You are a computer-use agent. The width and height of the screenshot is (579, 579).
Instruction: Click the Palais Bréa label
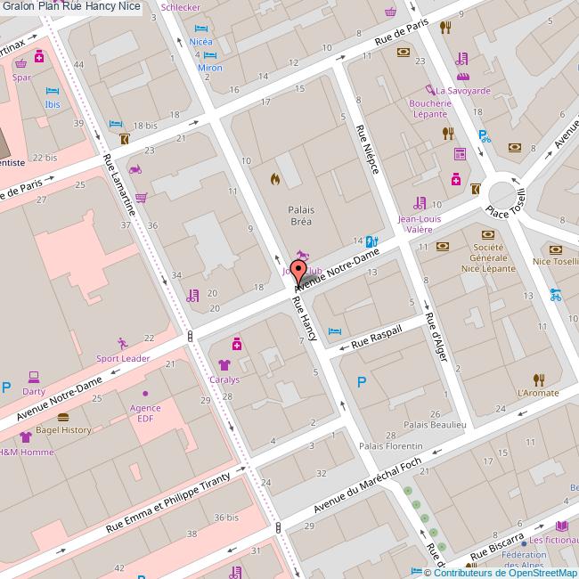tap(300, 216)
